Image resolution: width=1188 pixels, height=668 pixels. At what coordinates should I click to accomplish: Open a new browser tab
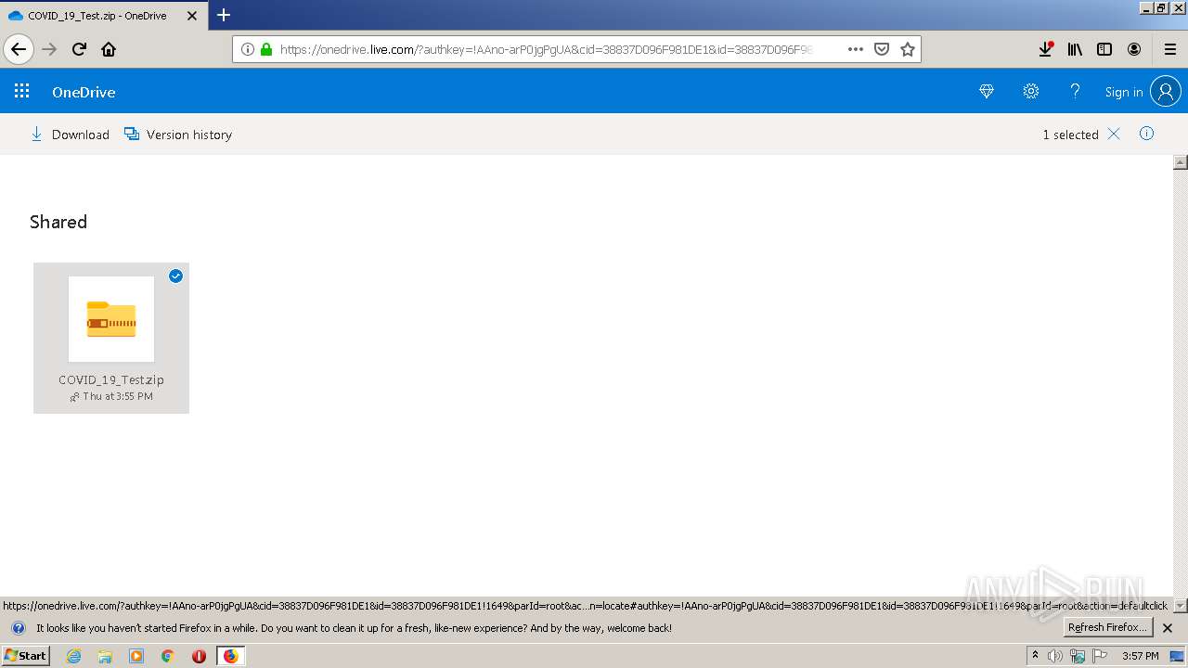click(x=224, y=15)
